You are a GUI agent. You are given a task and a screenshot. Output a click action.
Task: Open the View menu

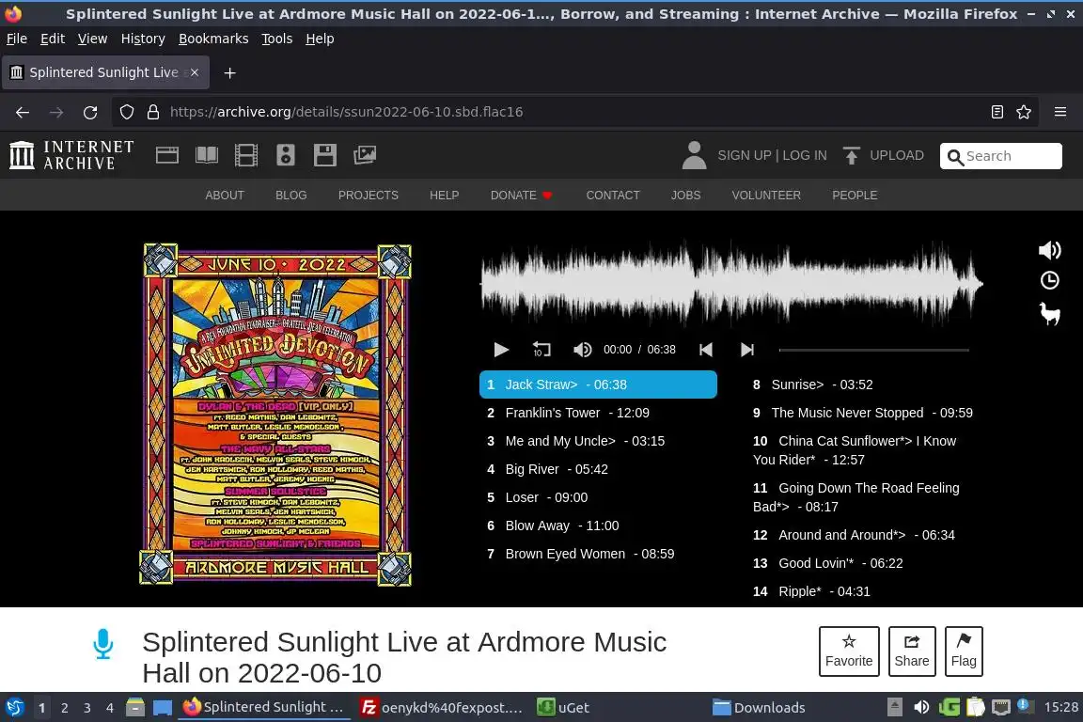tap(92, 39)
